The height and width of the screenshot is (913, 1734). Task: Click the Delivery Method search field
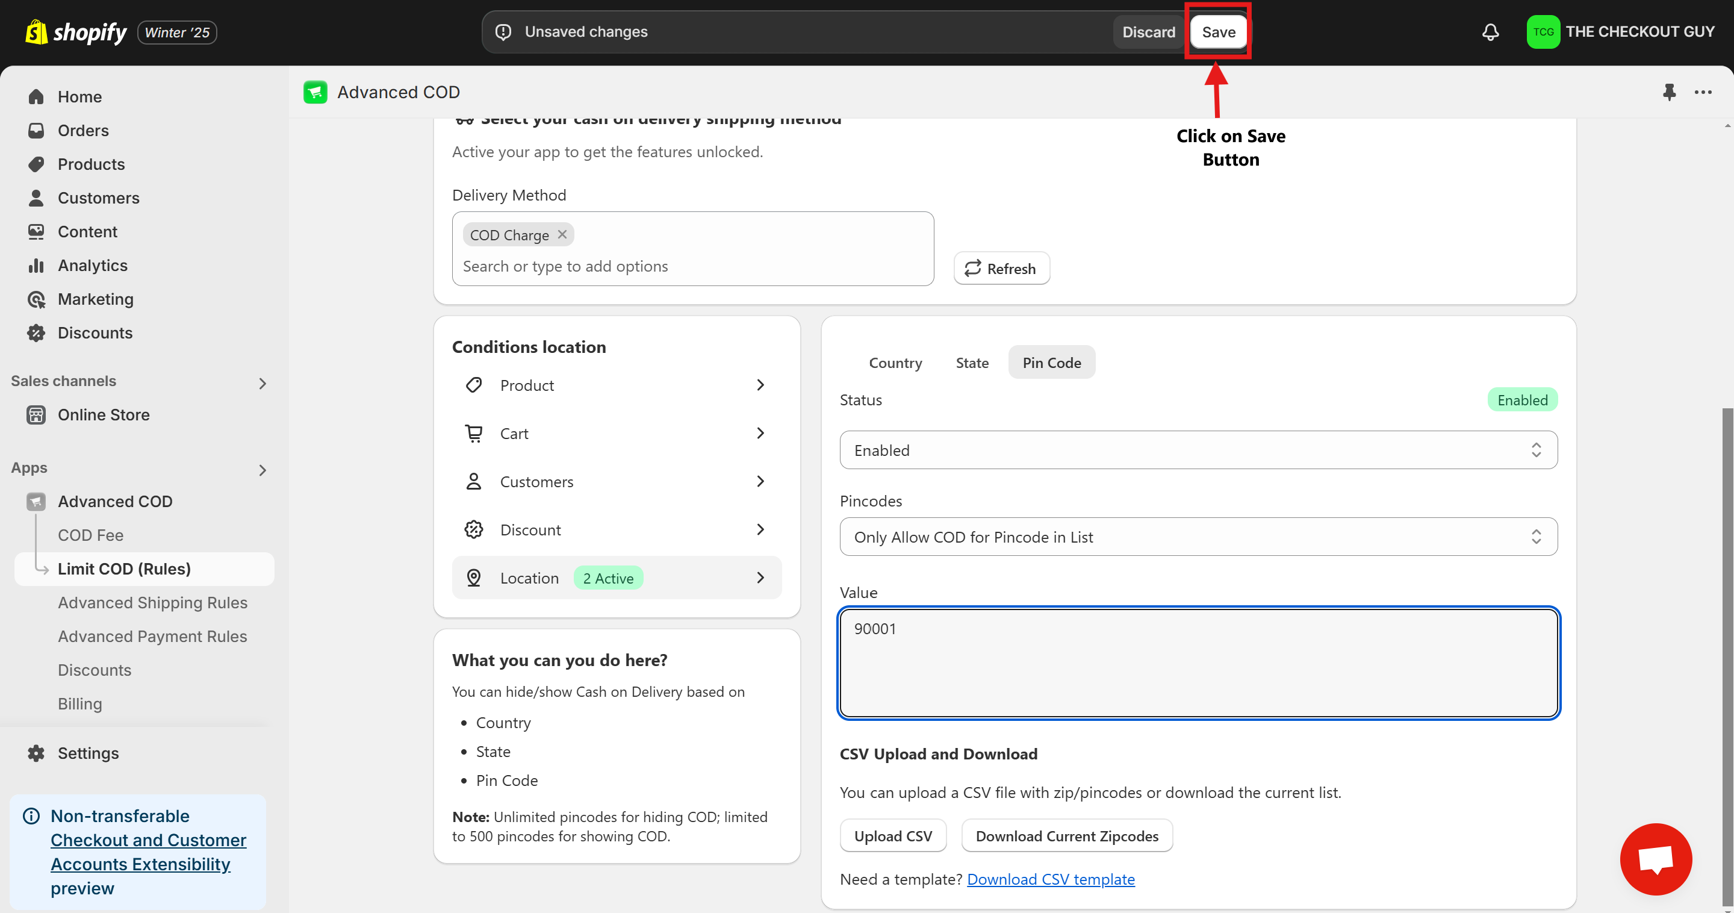point(692,267)
